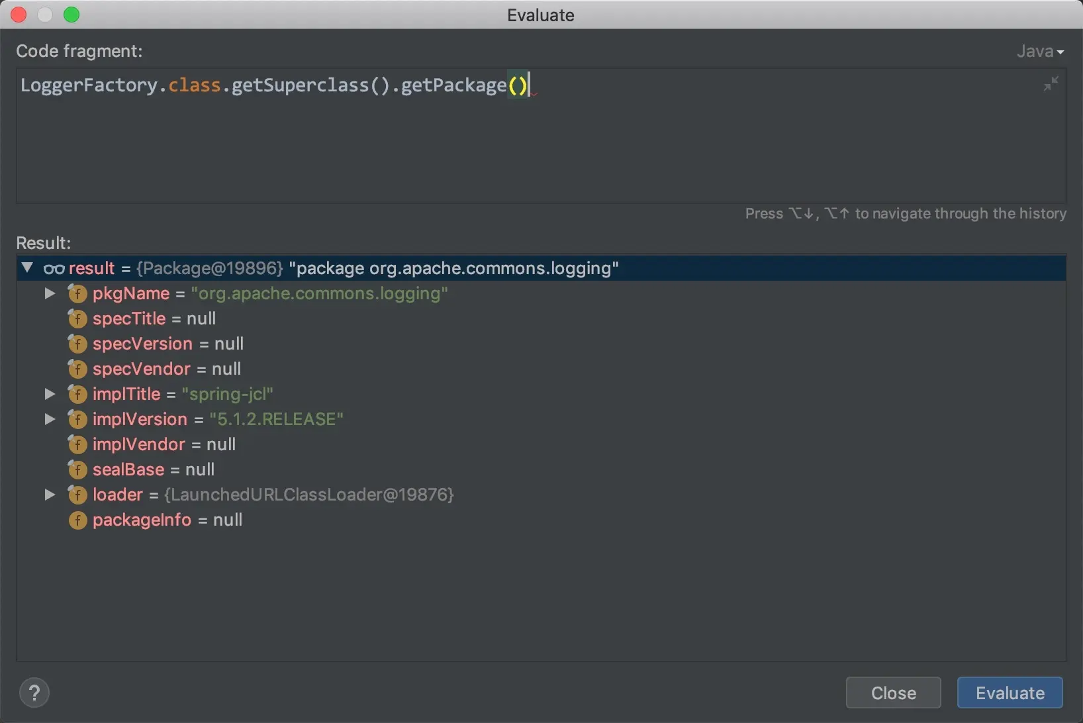The width and height of the screenshot is (1083, 723).
Task: Click the field icon beside implTitle
Action: [77, 394]
